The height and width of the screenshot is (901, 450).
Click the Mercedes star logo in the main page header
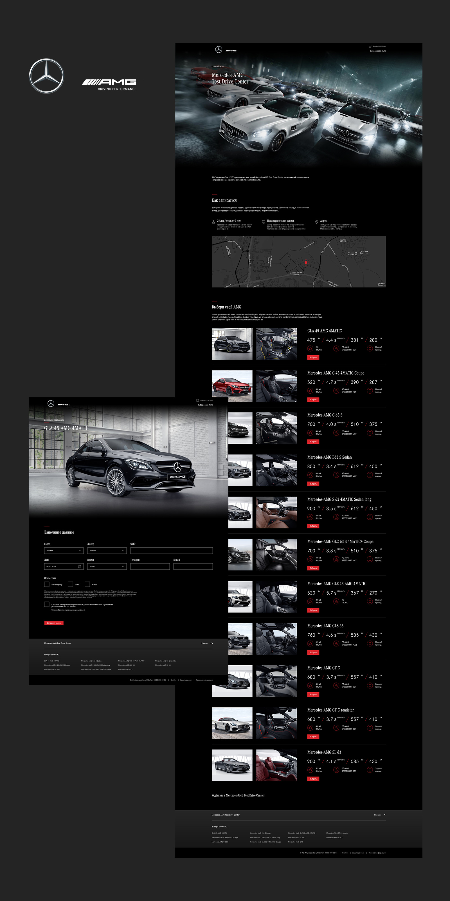pyautogui.click(x=219, y=50)
